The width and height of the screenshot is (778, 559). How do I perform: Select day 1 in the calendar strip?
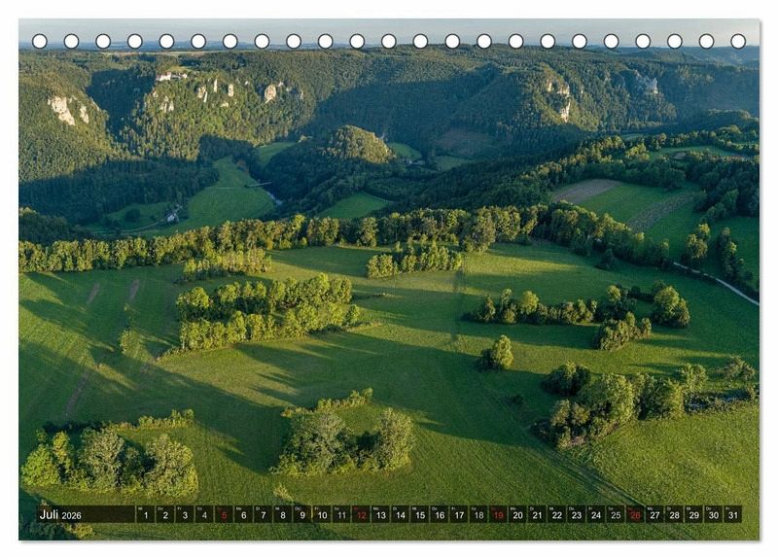pyautogui.click(x=145, y=514)
